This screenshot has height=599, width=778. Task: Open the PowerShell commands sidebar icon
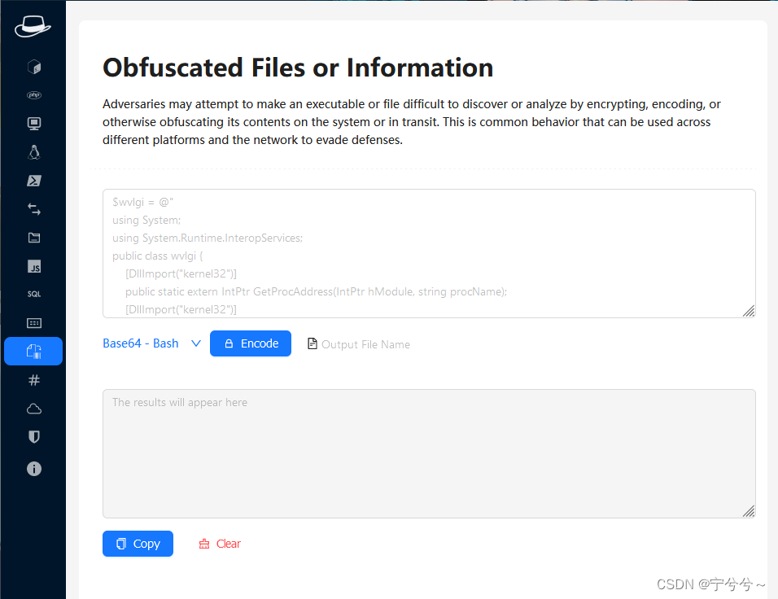point(33,181)
